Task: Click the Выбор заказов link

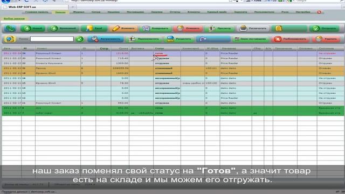Action: (15, 19)
